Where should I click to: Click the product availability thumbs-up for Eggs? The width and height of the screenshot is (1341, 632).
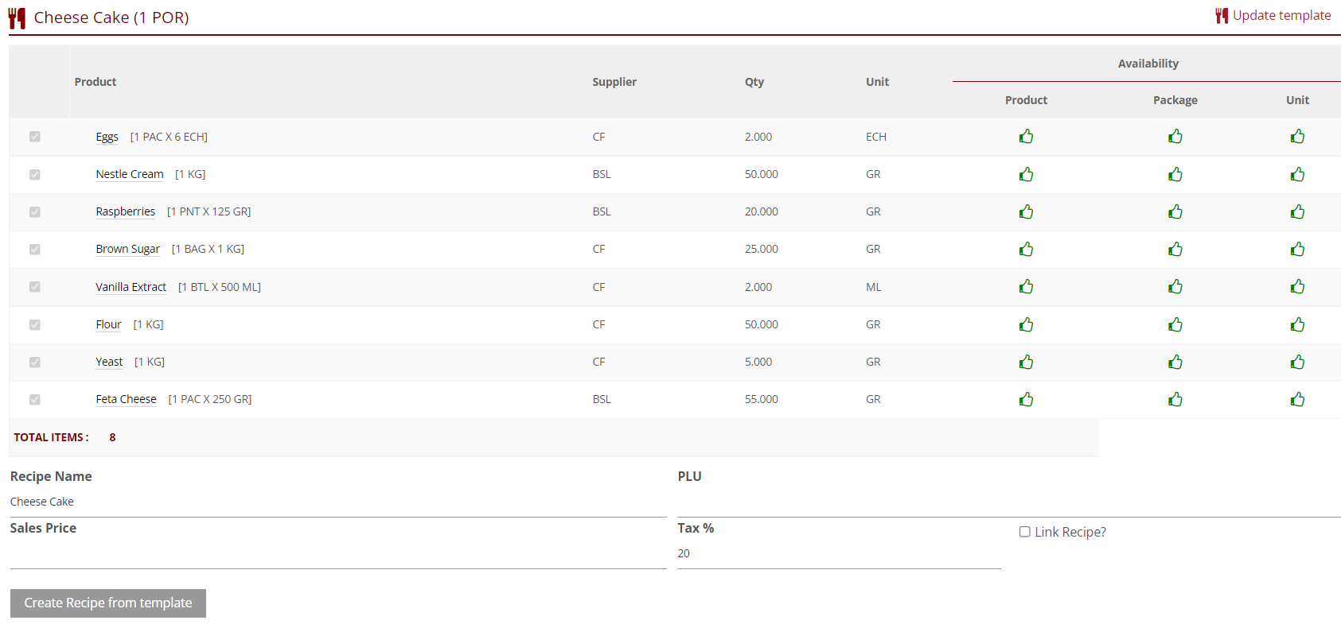(1026, 137)
